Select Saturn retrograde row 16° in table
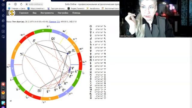Viewport: 192px width, 108px height. click(98, 45)
